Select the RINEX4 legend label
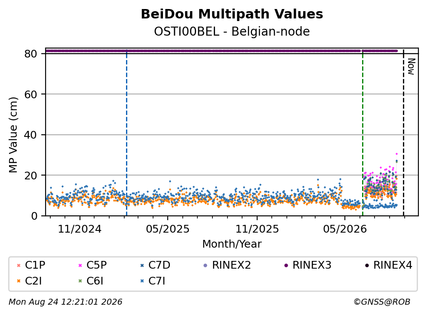The image size is (427, 315). [393, 265]
